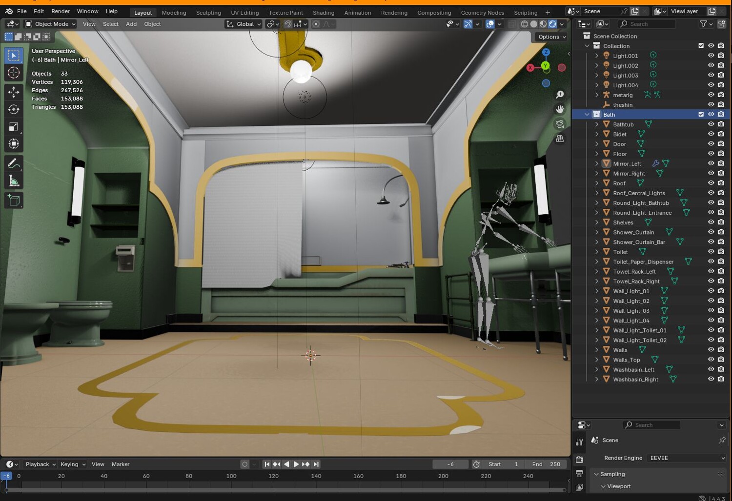Click the blue Z axis gizmo ball
The height and width of the screenshot is (501, 732).
point(546,52)
